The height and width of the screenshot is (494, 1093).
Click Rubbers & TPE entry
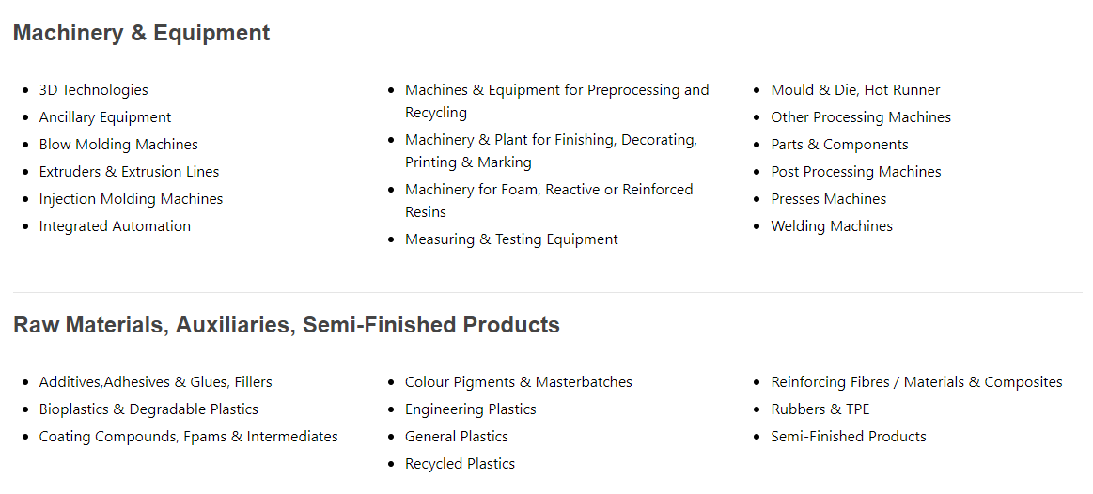click(820, 409)
